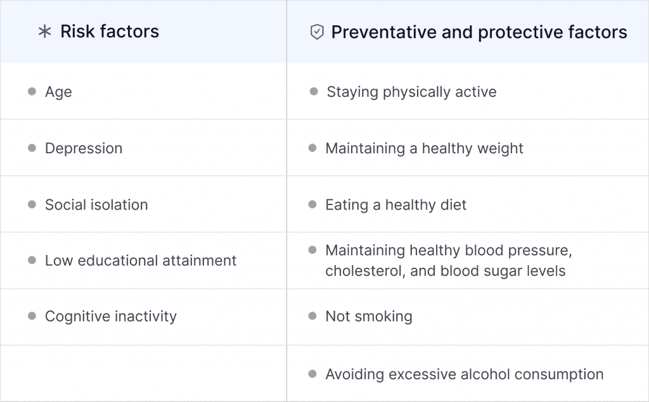649x402 pixels.
Task: Select the Risk factors column header
Action: pyautogui.click(x=110, y=32)
